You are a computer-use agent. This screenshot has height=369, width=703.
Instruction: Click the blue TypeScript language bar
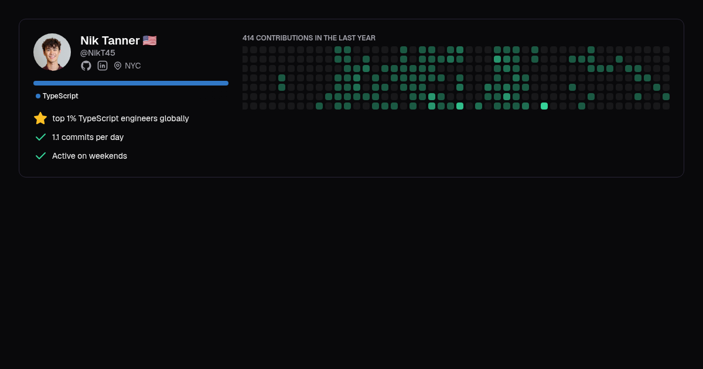pos(131,83)
